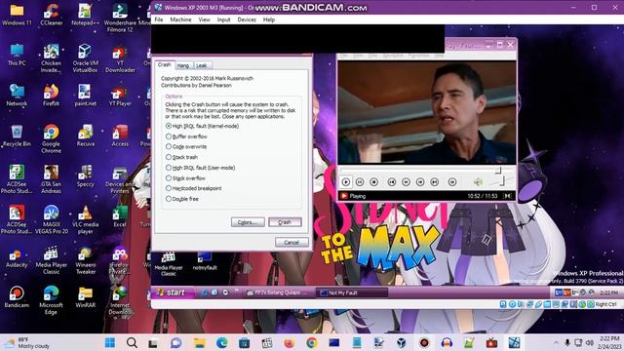
Task: Choose the Code overwrite radio button
Action: [186, 147]
